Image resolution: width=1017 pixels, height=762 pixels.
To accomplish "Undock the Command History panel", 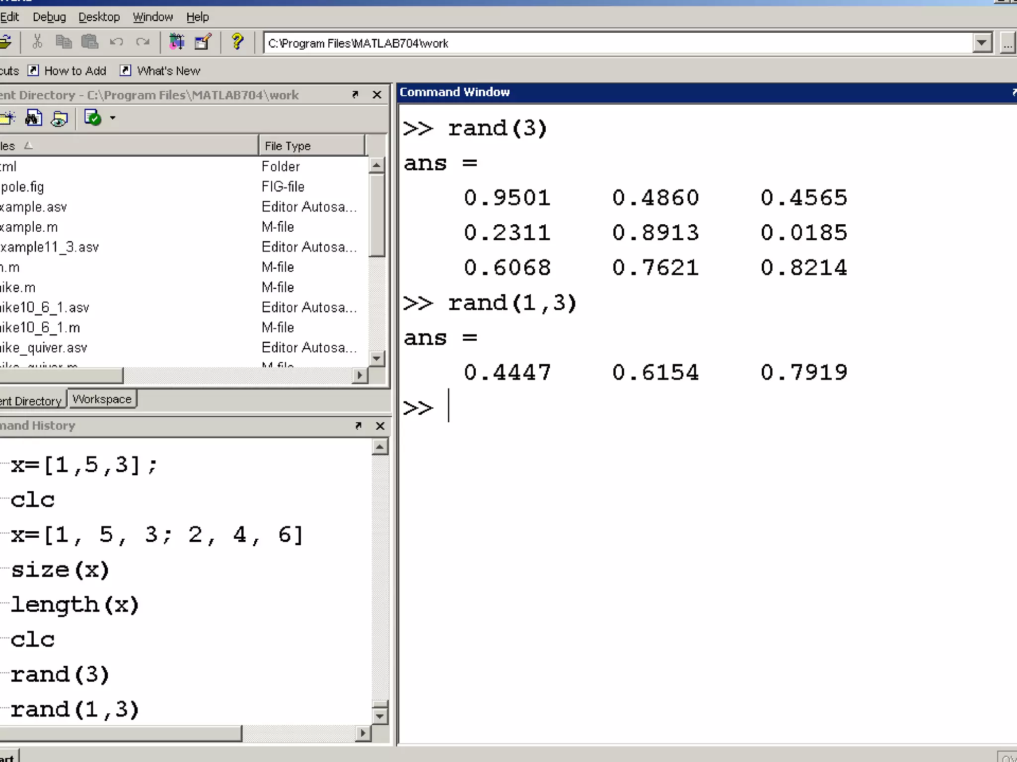I will 358,426.
